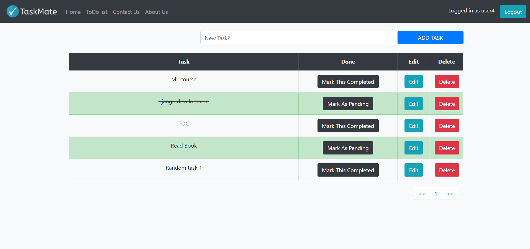Edit the ML course task
The image size is (530, 249).
(413, 82)
